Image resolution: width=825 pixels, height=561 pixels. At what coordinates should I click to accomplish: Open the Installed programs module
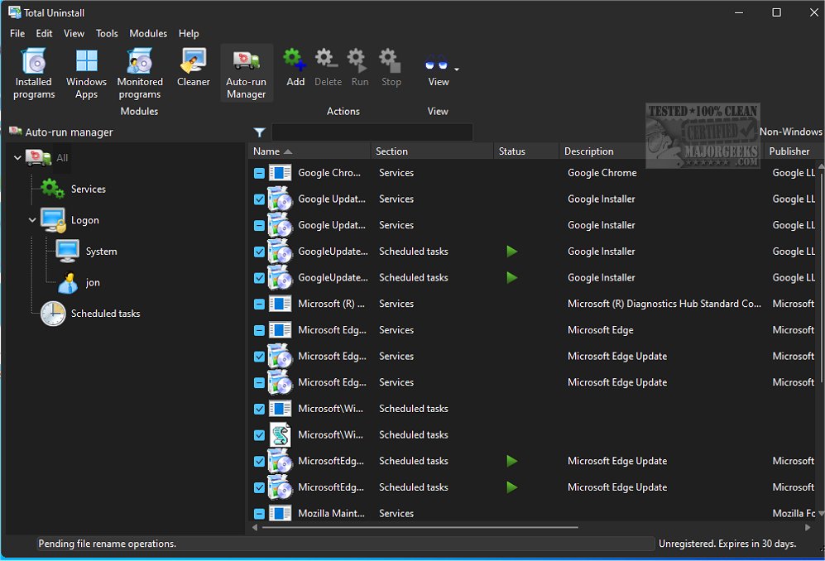[x=34, y=73]
